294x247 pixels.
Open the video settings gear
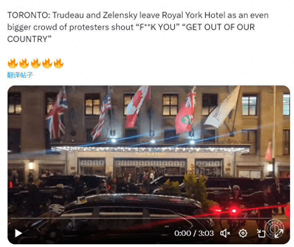point(243,233)
